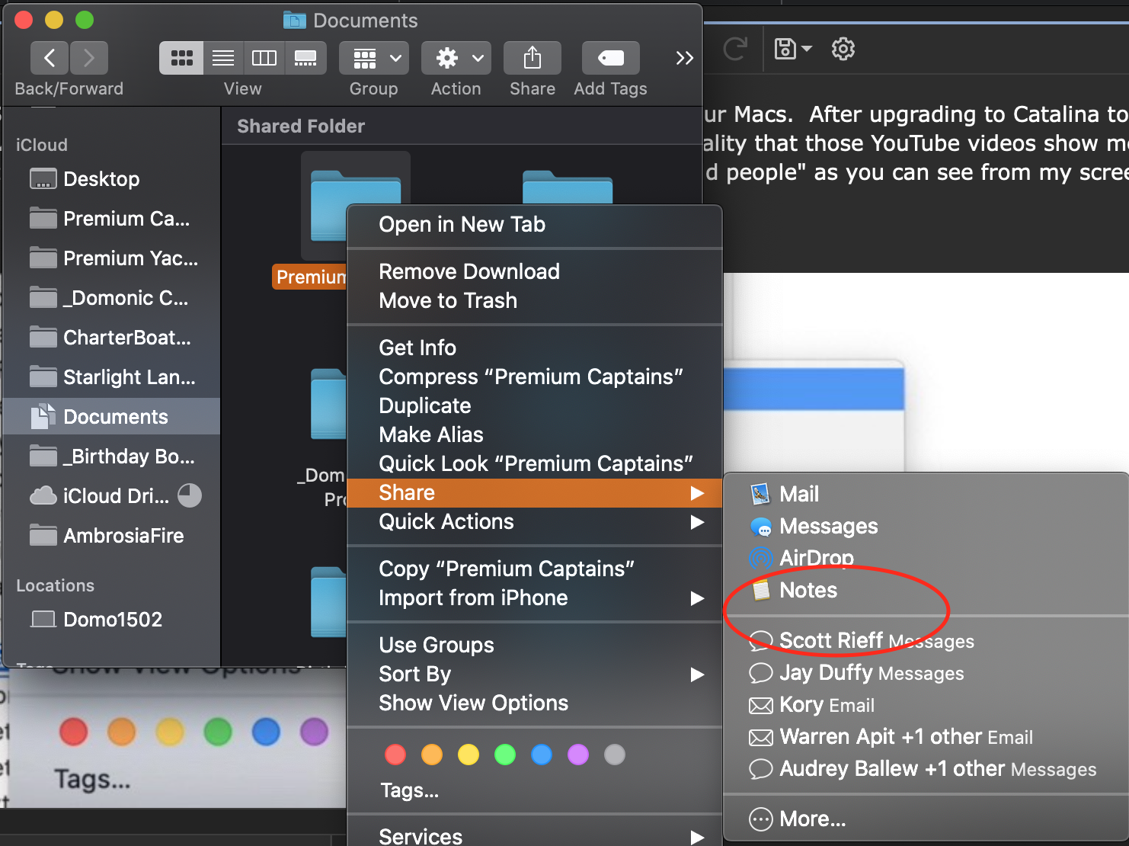Select Documents in the sidebar
This screenshot has height=846, width=1129.
click(x=112, y=417)
